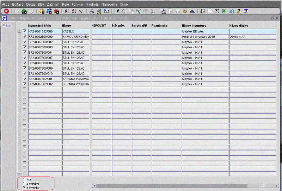Click the Sigma sum icon
The height and width of the screenshot is (191, 282).
217,11
